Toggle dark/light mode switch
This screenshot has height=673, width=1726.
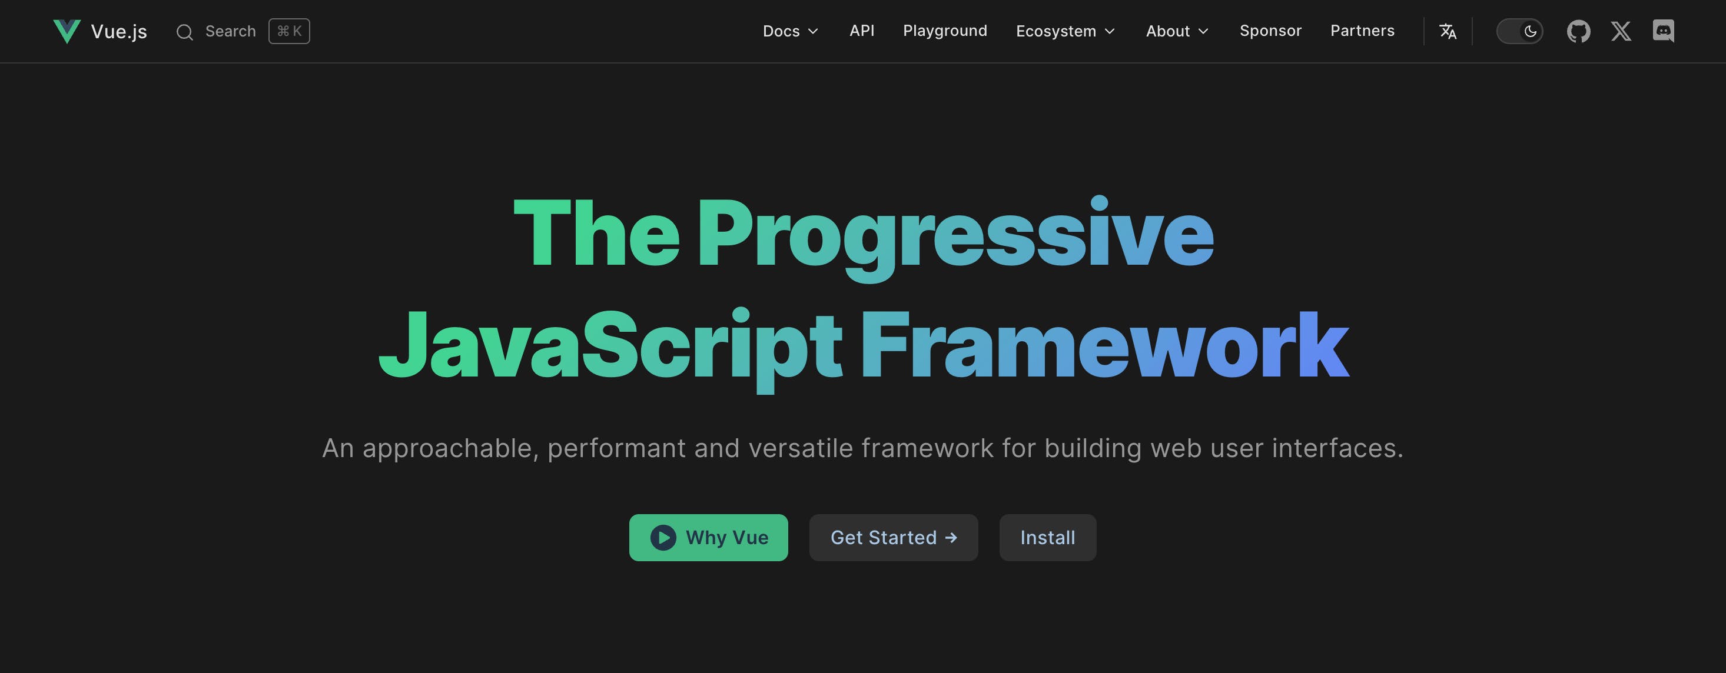pyautogui.click(x=1519, y=31)
